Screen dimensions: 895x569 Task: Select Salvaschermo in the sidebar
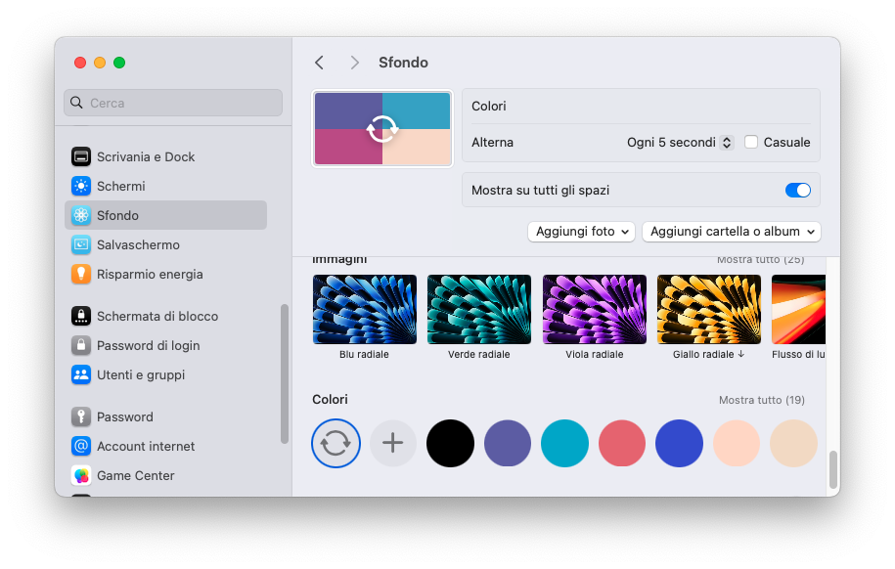(165, 244)
